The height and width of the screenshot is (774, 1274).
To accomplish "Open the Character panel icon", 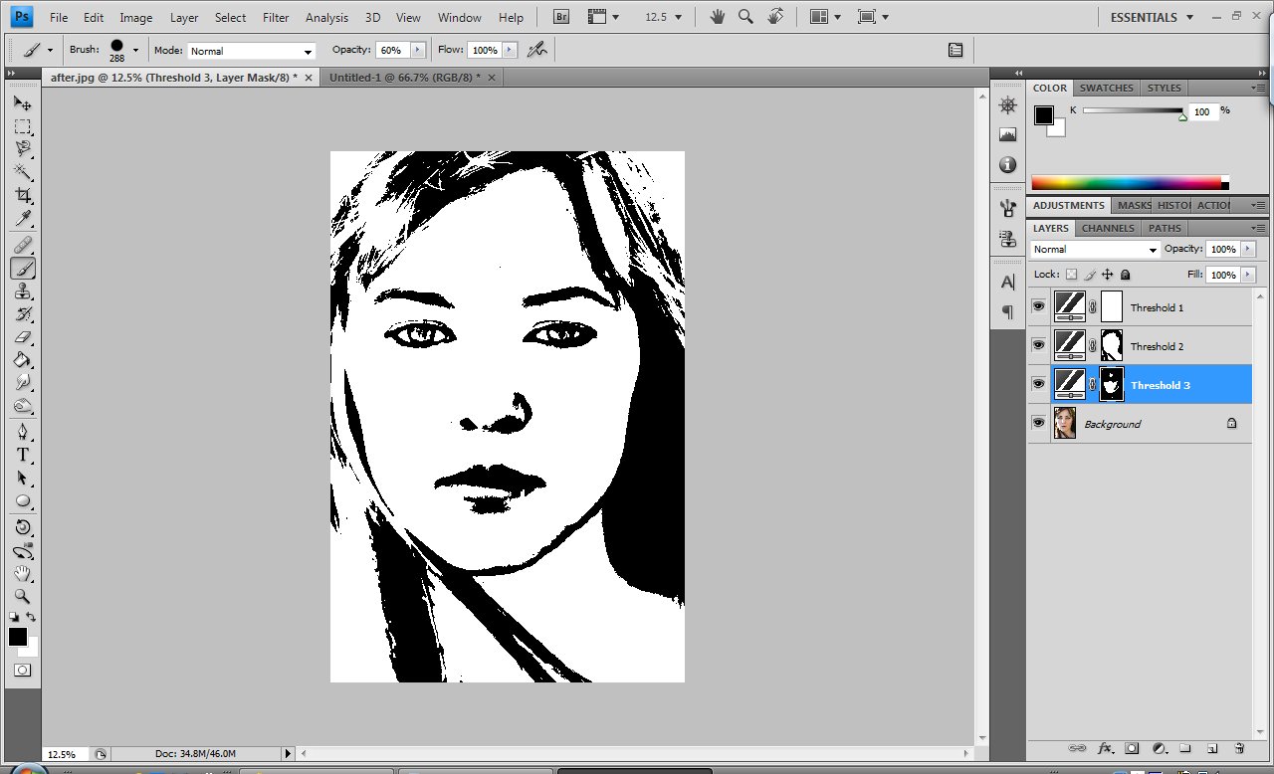I will [1007, 283].
